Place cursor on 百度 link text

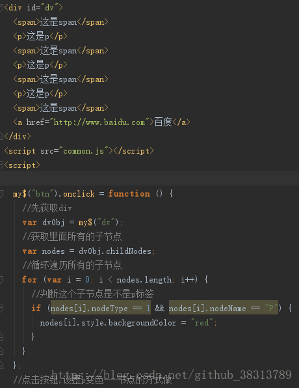(x=163, y=122)
